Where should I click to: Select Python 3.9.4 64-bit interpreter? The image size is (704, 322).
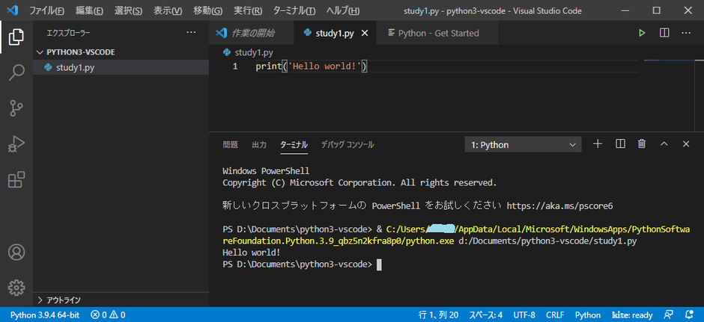45,315
